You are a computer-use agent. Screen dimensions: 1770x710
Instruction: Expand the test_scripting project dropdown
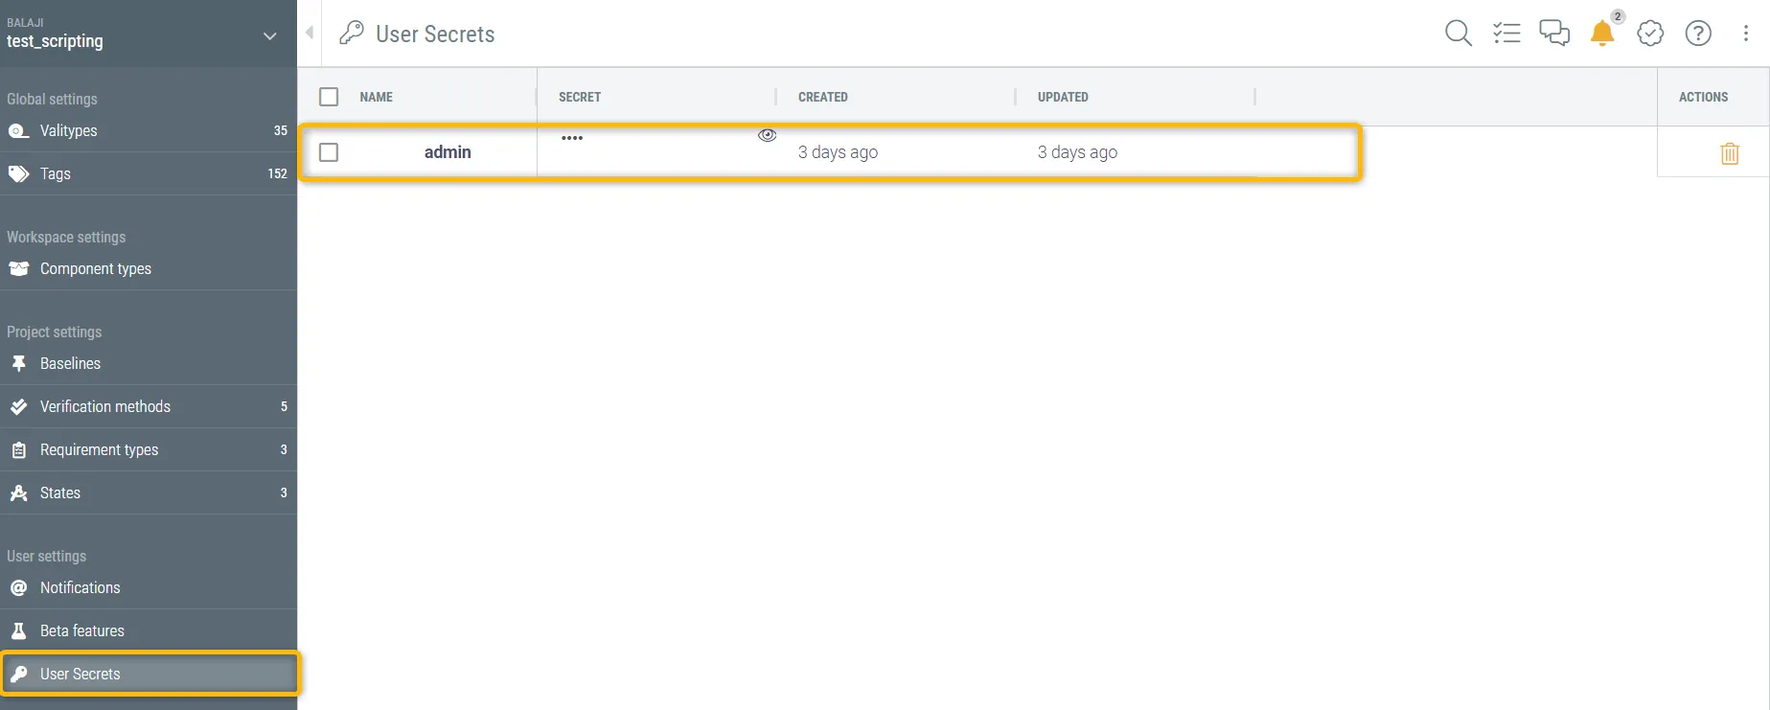(270, 36)
